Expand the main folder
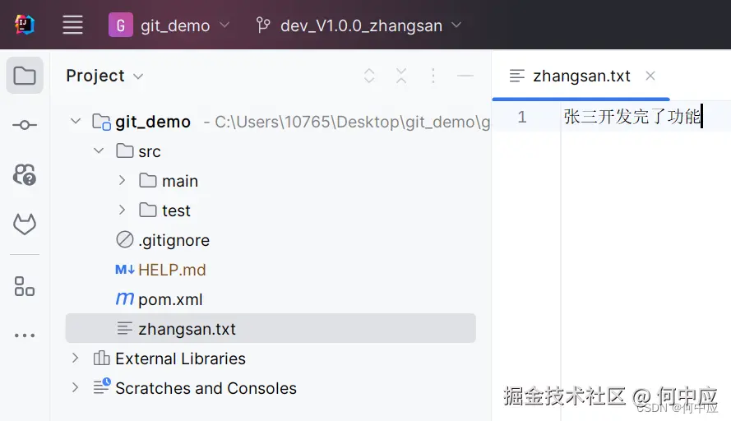This screenshot has height=421, width=731. pyautogui.click(x=122, y=181)
